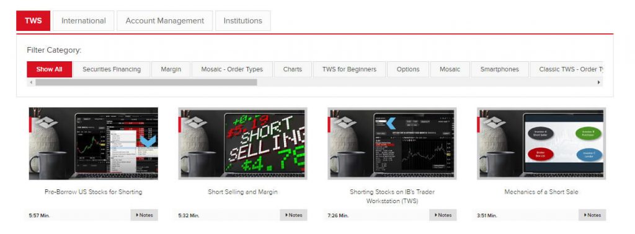635x234 pixels.
Task: Open Mechanics of a Short Sale thumbnail
Action: tap(541, 144)
